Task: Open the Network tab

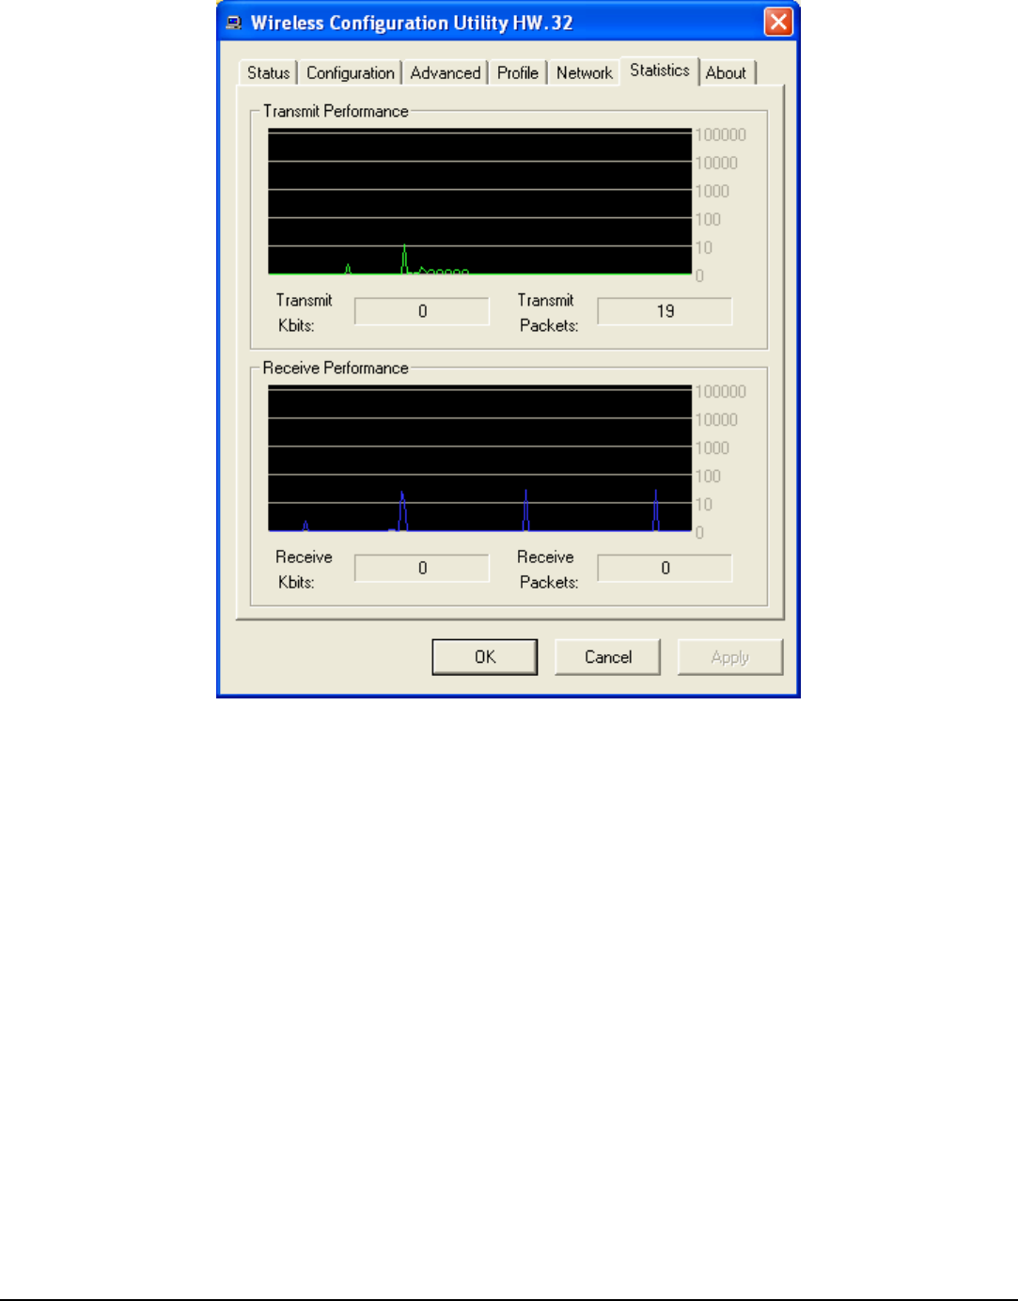Action: point(584,73)
